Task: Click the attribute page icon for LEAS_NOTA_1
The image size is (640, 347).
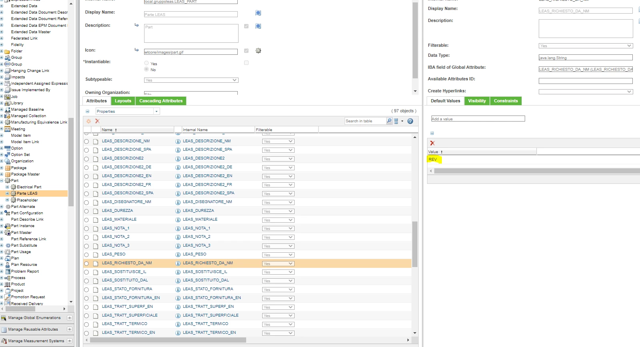Action: [96, 229]
